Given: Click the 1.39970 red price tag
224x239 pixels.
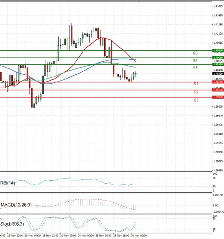Looking at the screenshot, I should tap(218, 97).
